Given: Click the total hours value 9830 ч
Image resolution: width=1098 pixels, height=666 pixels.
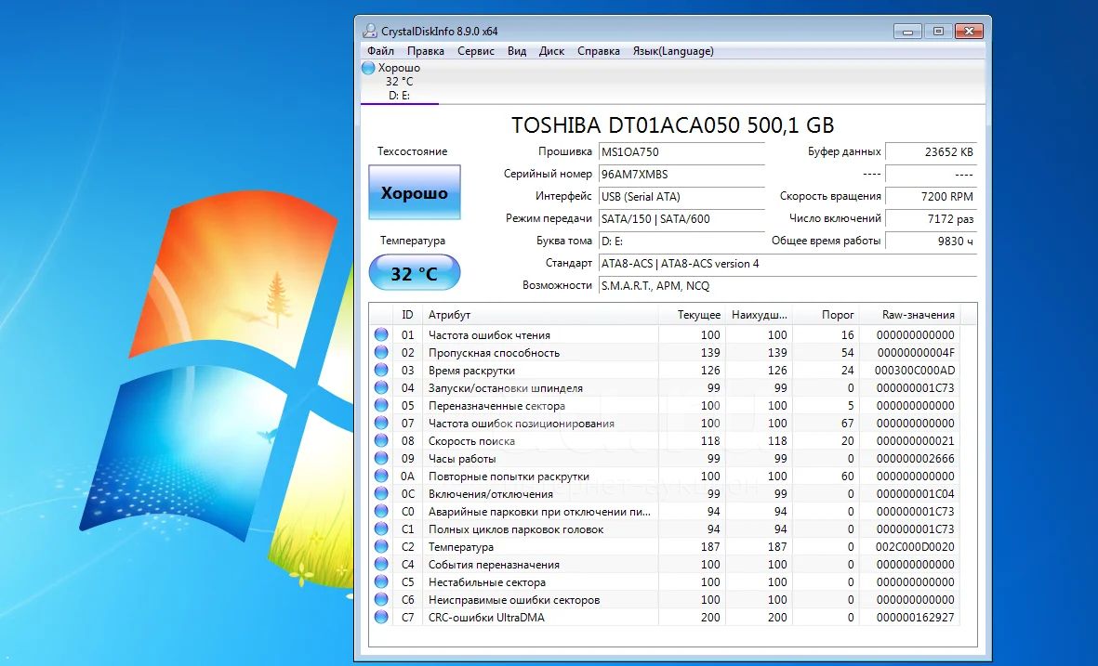Looking at the screenshot, I should tap(932, 242).
